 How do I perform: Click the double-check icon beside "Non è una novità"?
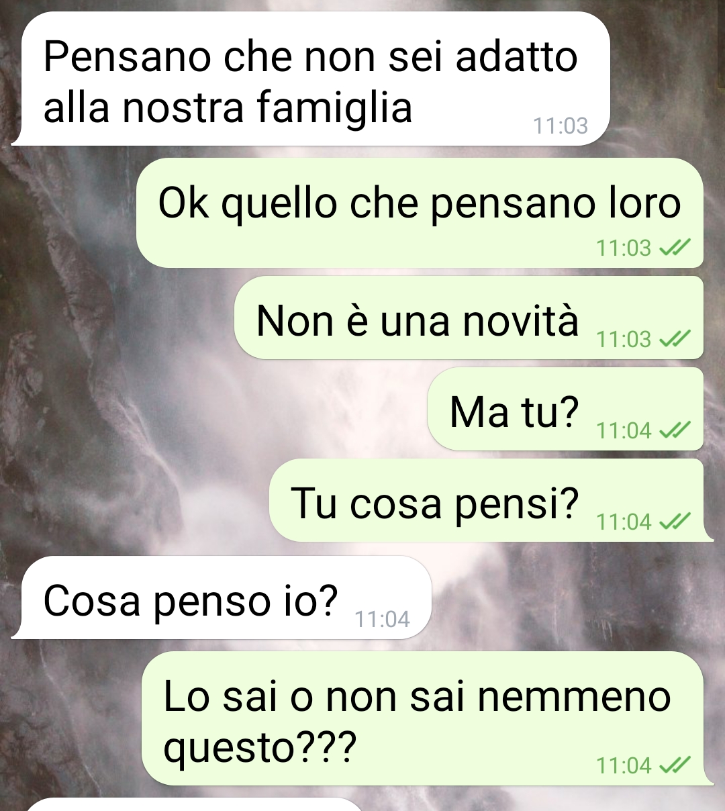[674, 340]
